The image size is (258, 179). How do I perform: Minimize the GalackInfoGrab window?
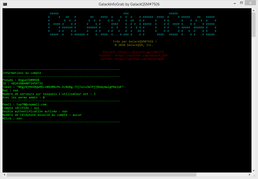click(235, 3)
